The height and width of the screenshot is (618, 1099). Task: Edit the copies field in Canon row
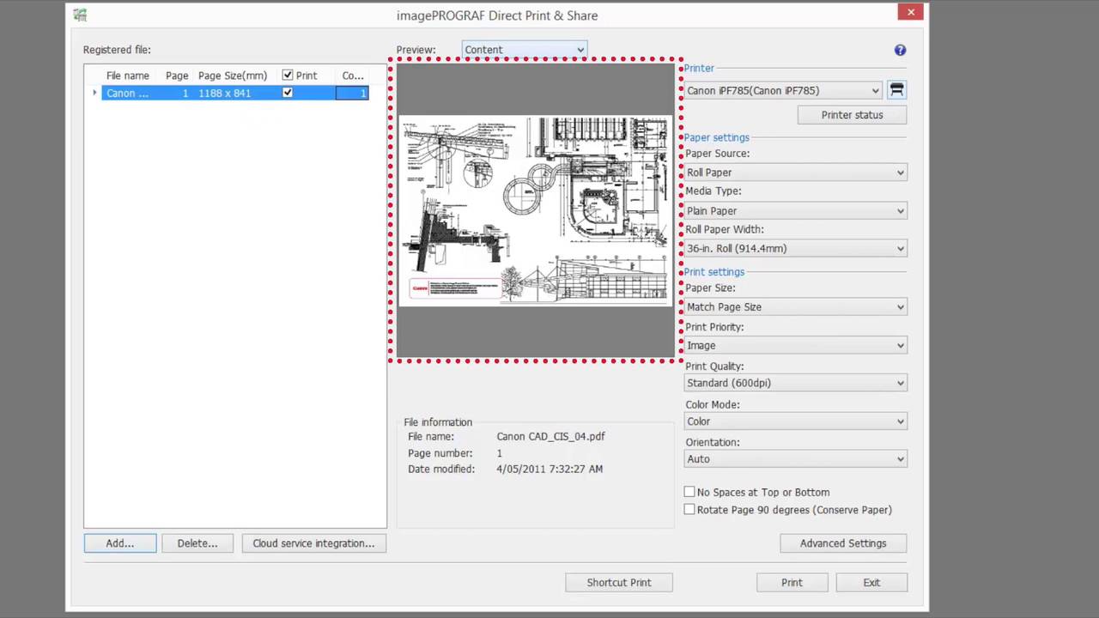pyautogui.click(x=352, y=93)
